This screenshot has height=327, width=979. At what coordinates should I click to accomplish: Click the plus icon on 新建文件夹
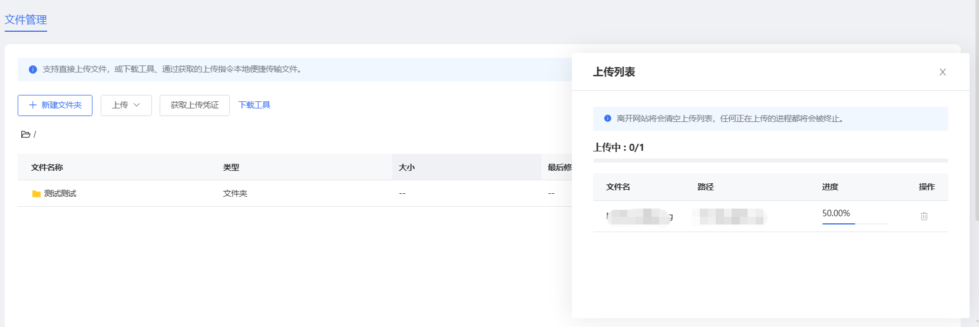[x=33, y=105]
